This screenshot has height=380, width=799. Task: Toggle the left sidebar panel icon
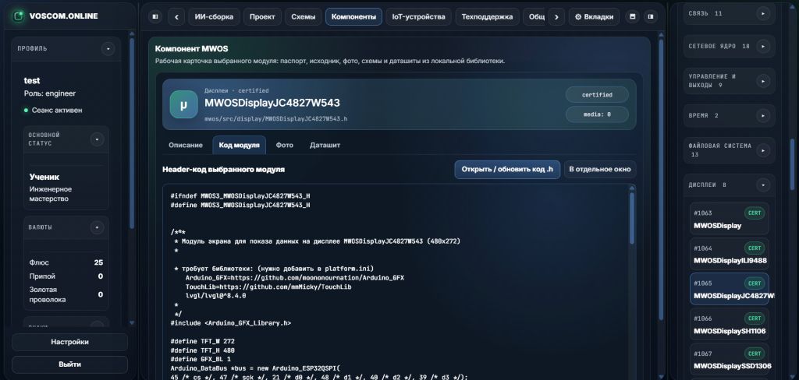(x=155, y=17)
